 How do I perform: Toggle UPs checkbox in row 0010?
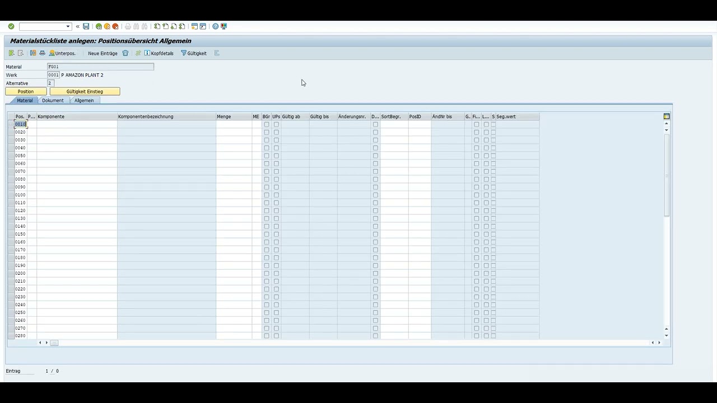(276, 124)
